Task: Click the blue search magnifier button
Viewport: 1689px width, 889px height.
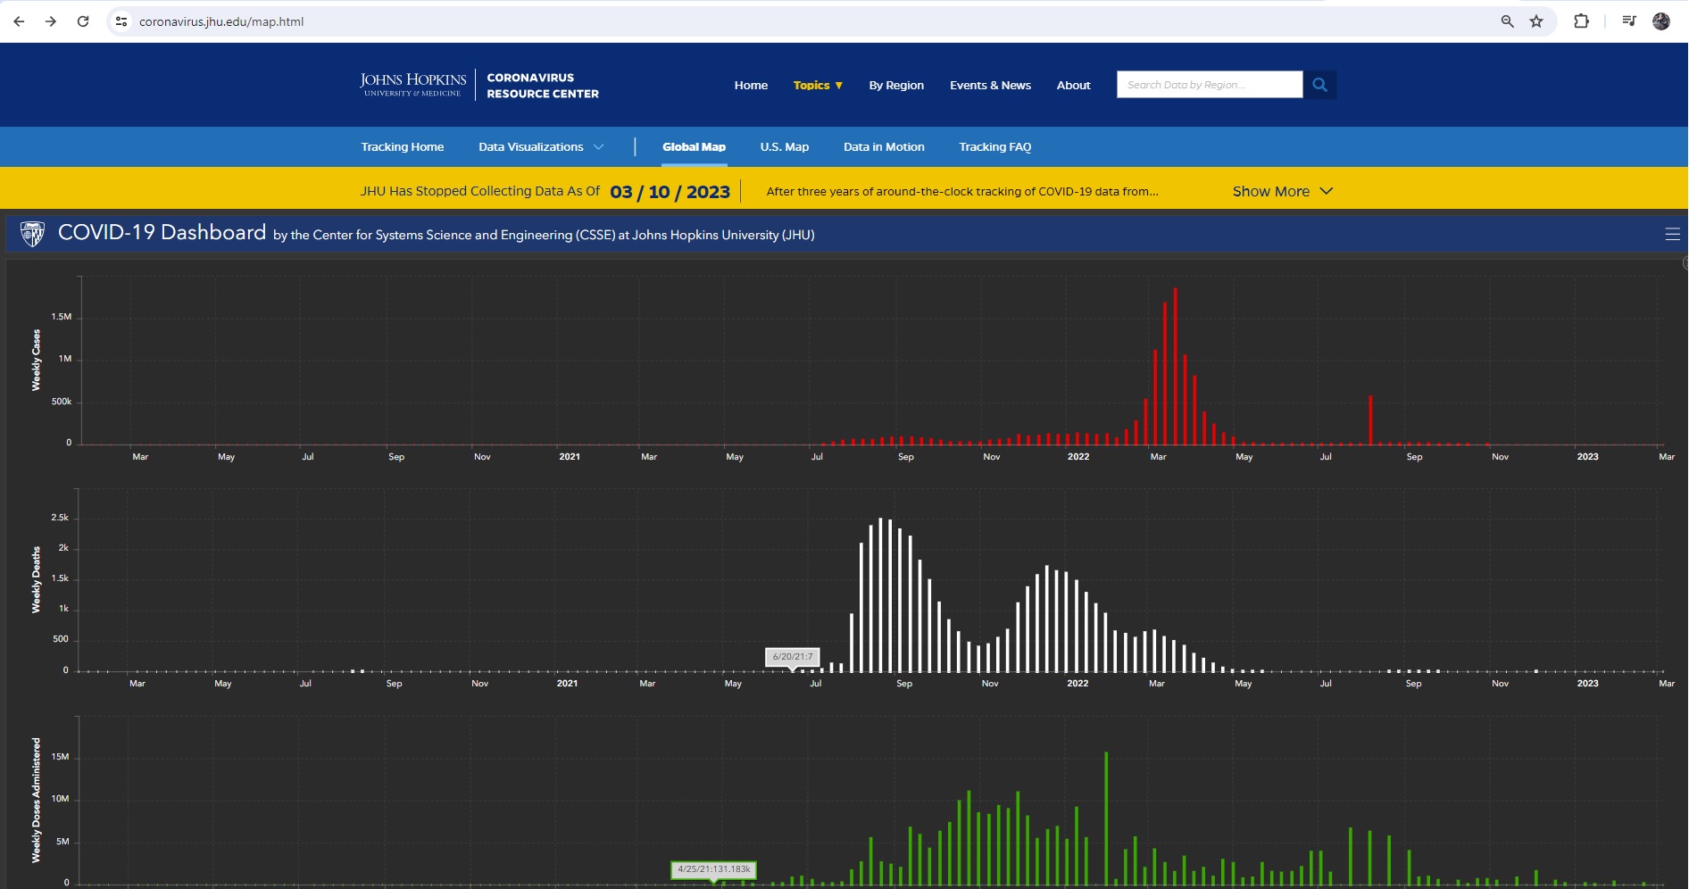Action: click(1319, 85)
